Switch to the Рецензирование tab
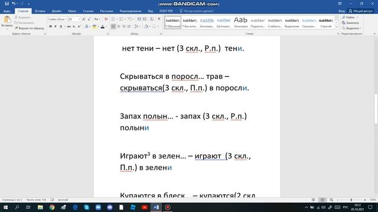Viewport: 378px width, 212px height. point(131,11)
